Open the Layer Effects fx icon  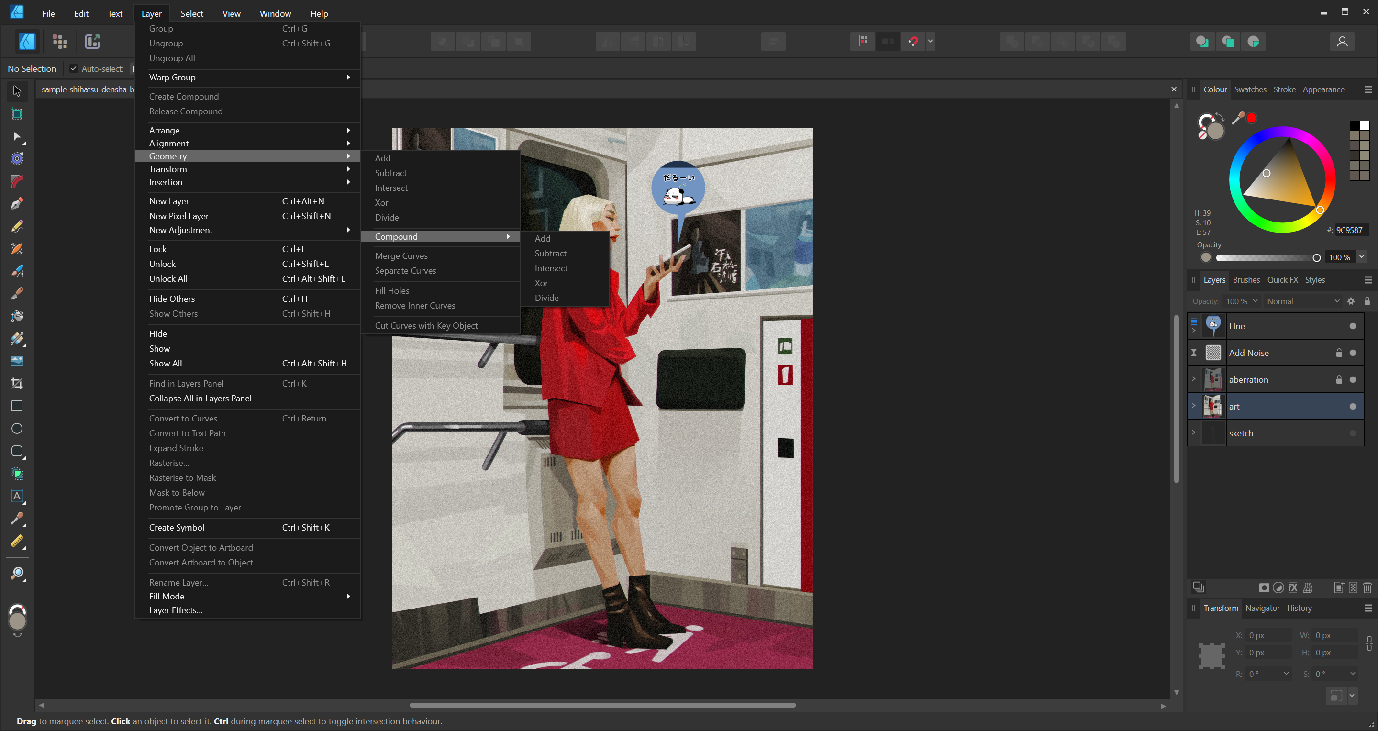click(x=1292, y=587)
